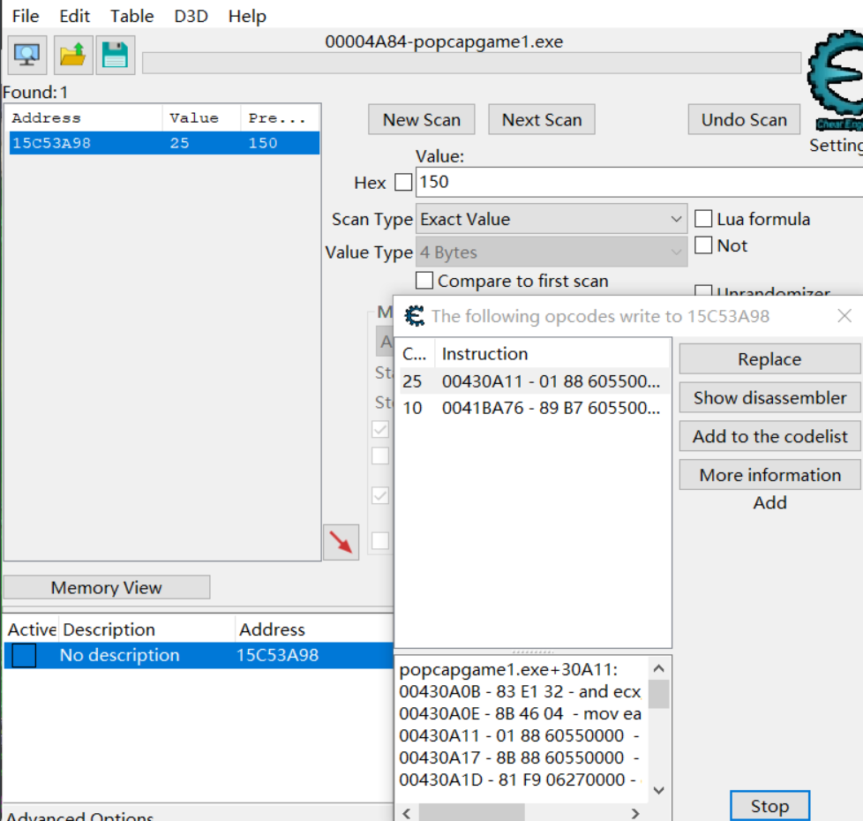The width and height of the screenshot is (863, 821).
Task: Click the New Scan button
Action: (422, 119)
